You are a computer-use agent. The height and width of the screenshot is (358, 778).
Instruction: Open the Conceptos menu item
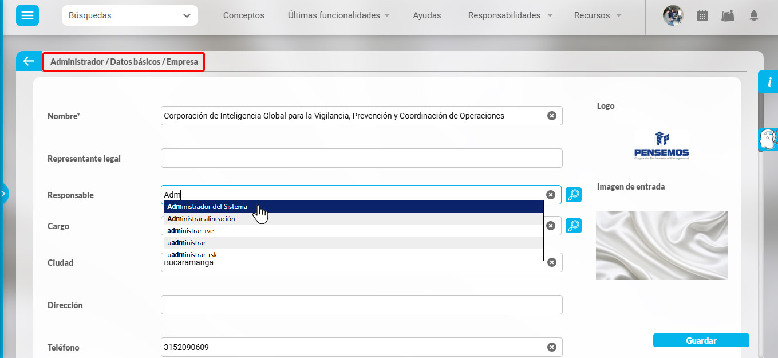[244, 15]
